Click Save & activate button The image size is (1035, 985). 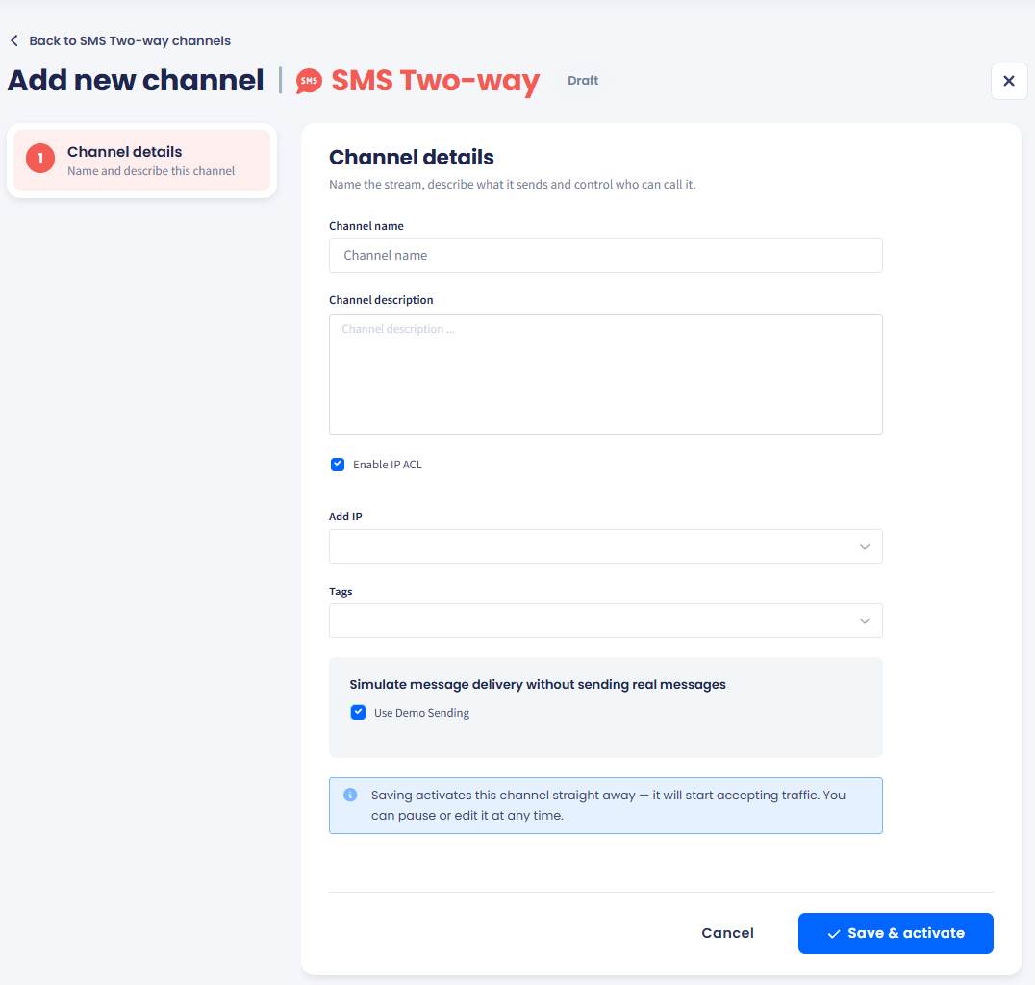click(896, 933)
